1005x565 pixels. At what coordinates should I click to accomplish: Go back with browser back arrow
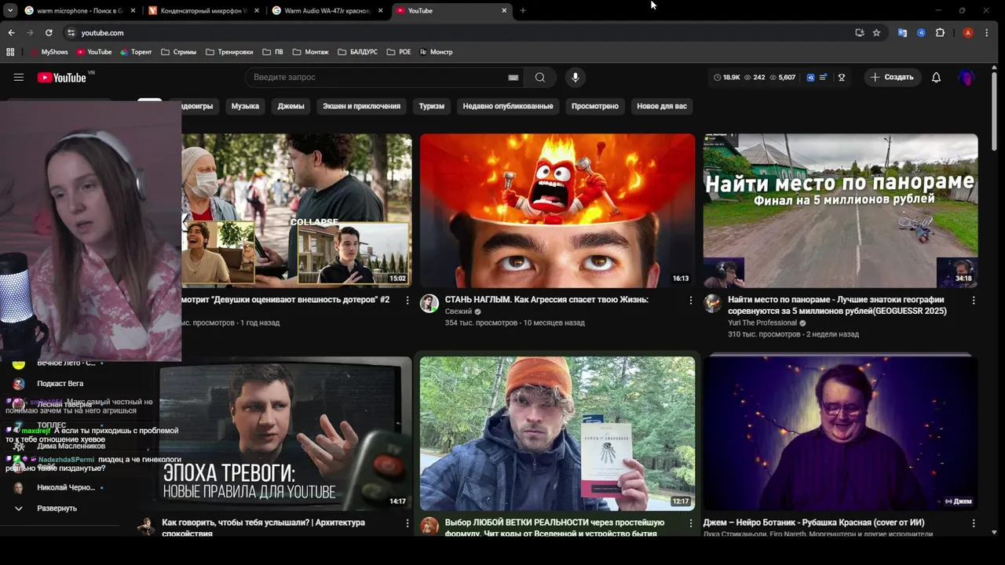pyautogui.click(x=11, y=33)
